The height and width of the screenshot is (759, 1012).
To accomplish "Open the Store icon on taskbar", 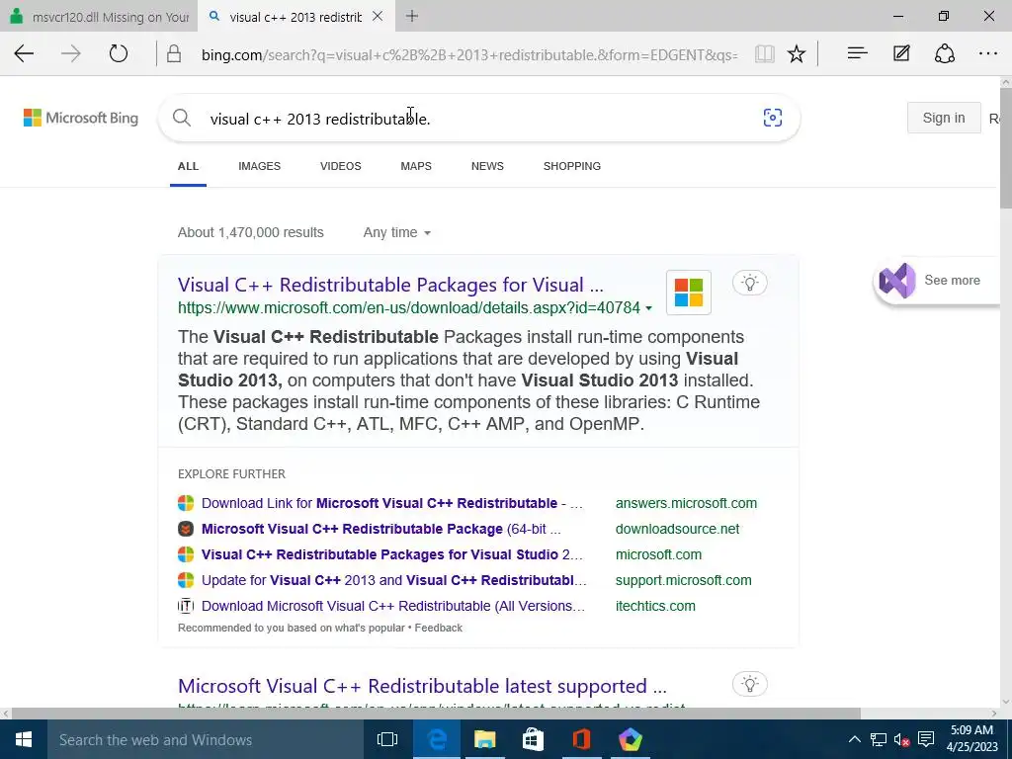I will 533,739.
